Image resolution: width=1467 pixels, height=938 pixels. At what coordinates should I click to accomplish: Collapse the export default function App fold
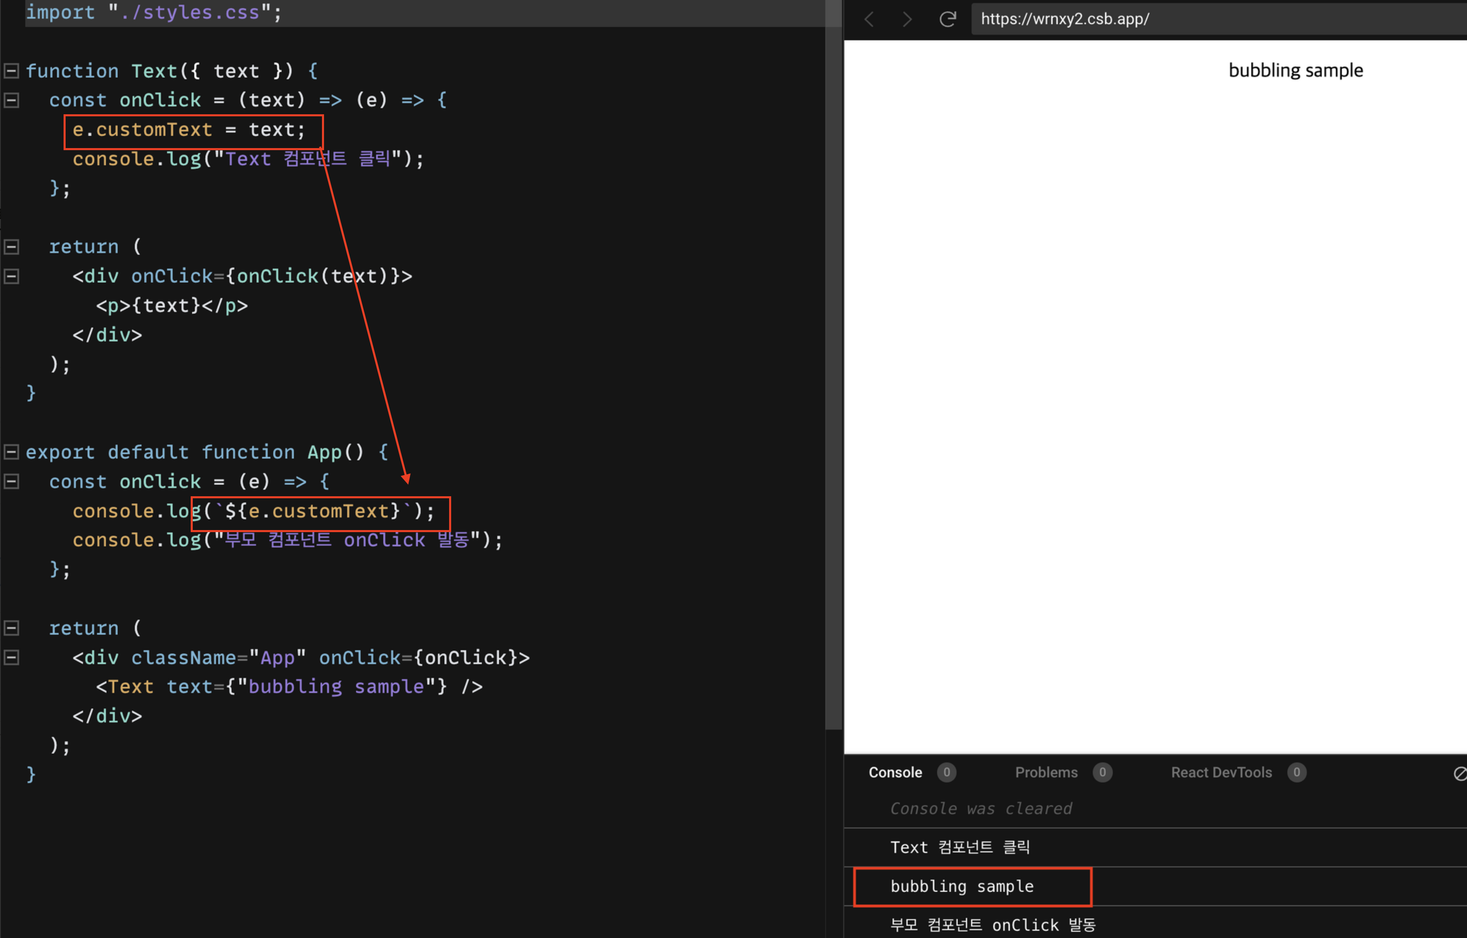pos(11,453)
